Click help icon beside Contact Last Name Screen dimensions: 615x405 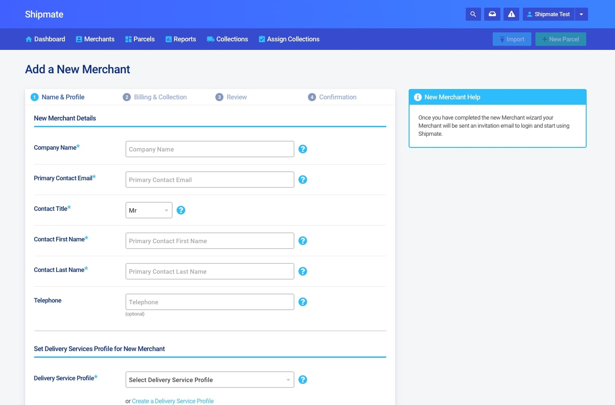(303, 271)
